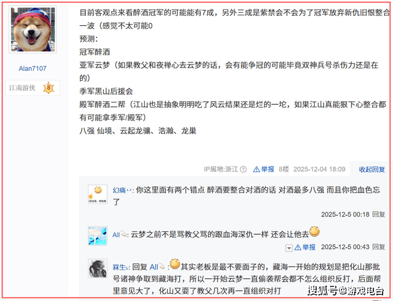Open the blue avatar of second reply
The image size is (393, 301).
(x=98, y=235)
